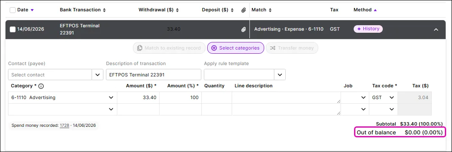Click the Quantity field in the Advertising row
This screenshot has width=452, height=152.
tap(217, 97)
